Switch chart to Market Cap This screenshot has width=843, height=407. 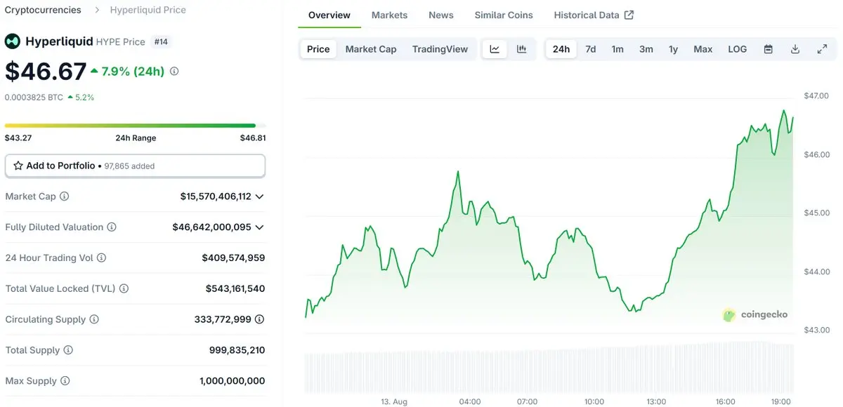[371, 49]
